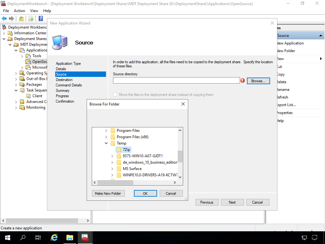Click the Up One Level folder icon
Screen dimensions: 325x244
coord(21,18)
